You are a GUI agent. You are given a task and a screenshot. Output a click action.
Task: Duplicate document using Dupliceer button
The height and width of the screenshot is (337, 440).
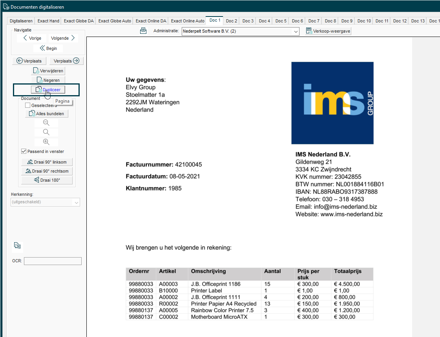pos(48,90)
